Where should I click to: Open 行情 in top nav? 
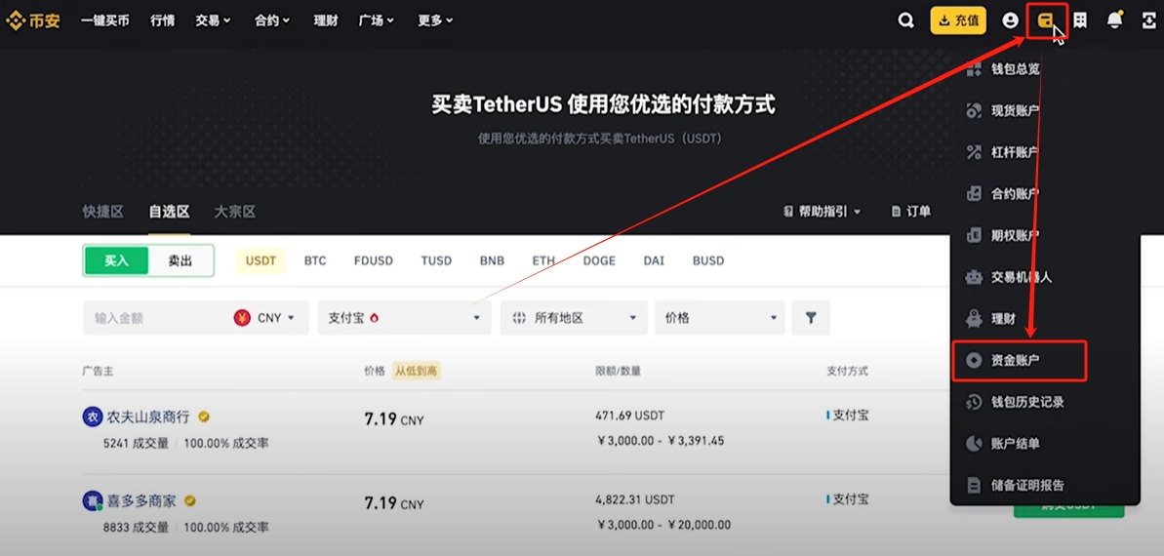tap(163, 20)
